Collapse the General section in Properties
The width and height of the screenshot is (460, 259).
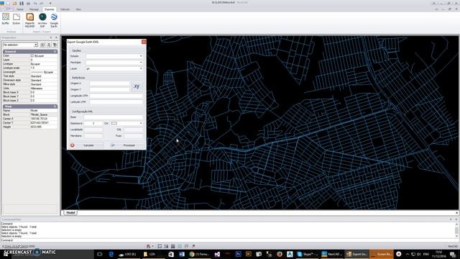coord(55,51)
